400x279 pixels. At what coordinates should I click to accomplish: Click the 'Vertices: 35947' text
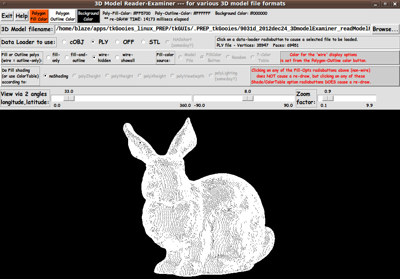(x=253, y=45)
